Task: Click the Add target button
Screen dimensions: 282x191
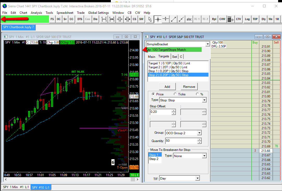Action: pos(167,87)
